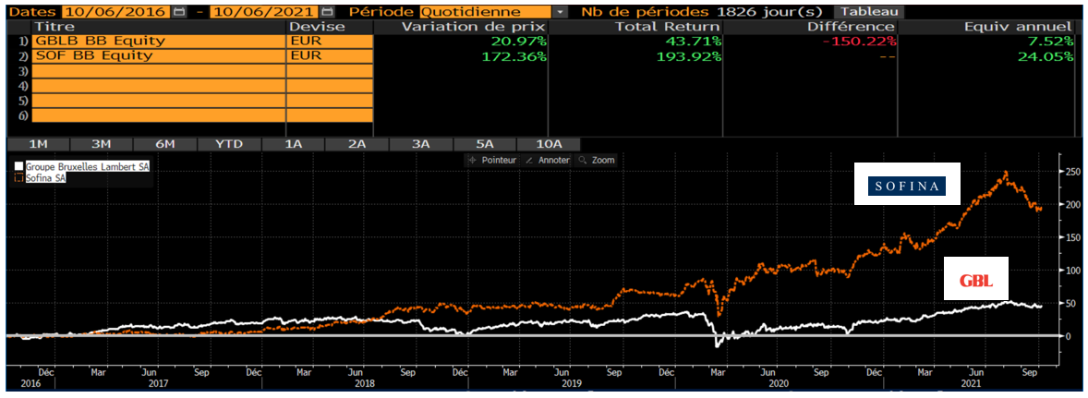Viewport: 1088px width, 398px height.
Task: Select the 3A time range tab
Action: pos(420,143)
